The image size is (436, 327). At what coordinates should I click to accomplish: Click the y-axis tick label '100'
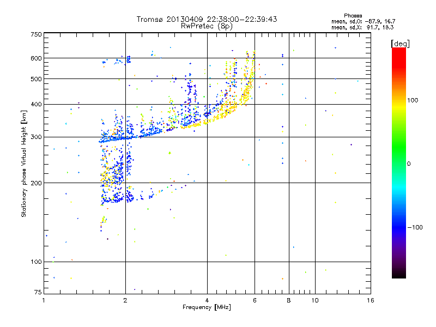(37, 262)
